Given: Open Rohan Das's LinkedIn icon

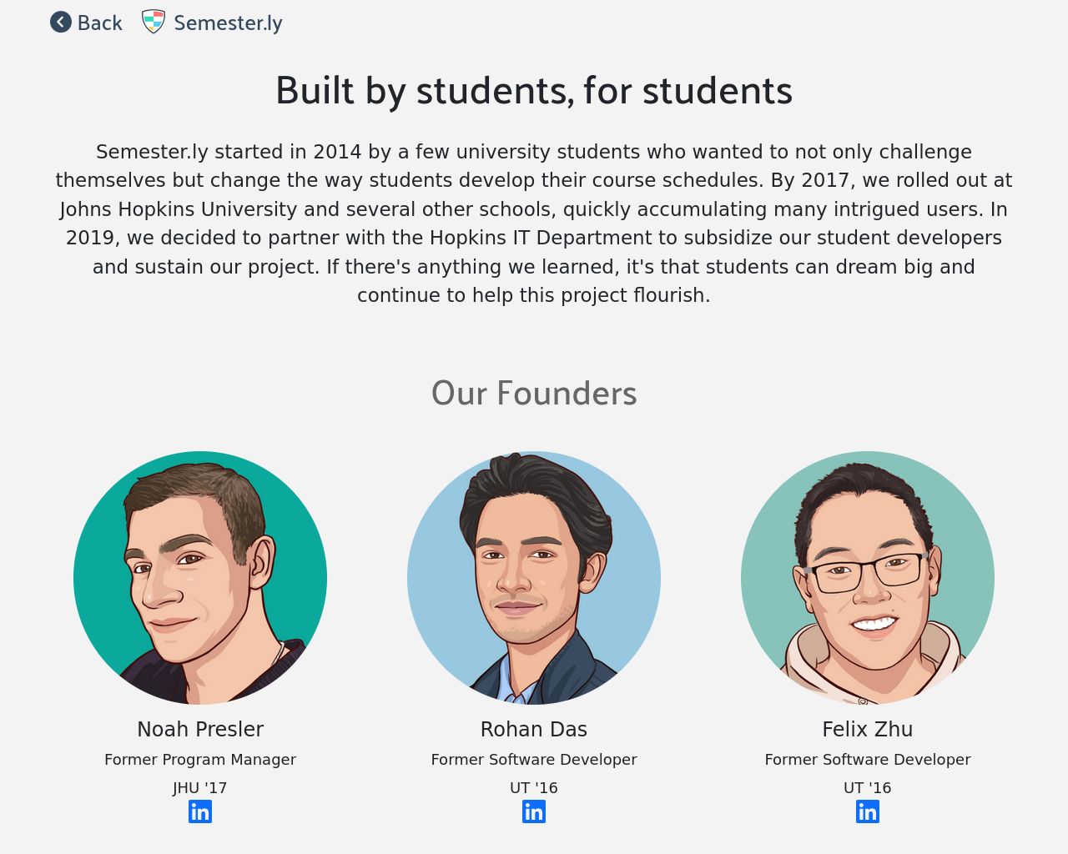Looking at the screenshot, I should 534,811.
